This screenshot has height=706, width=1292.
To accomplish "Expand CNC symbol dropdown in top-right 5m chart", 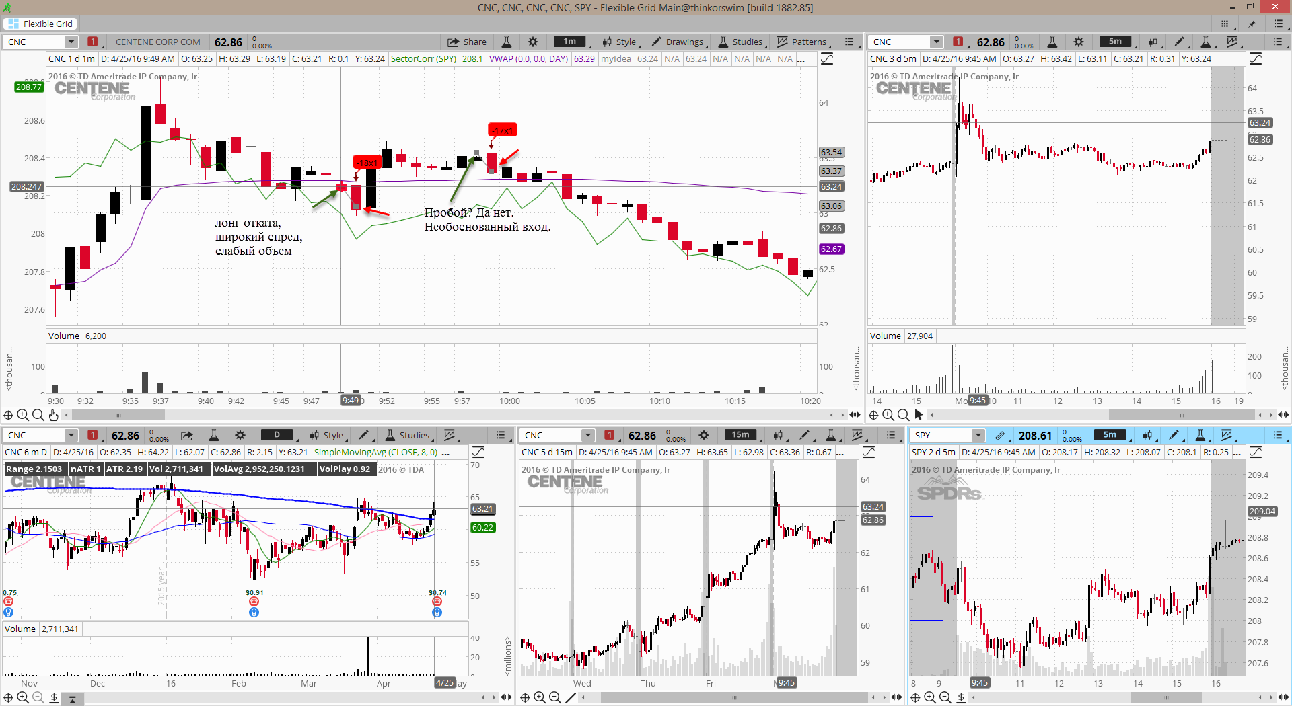I will click(x=936, y=42).
